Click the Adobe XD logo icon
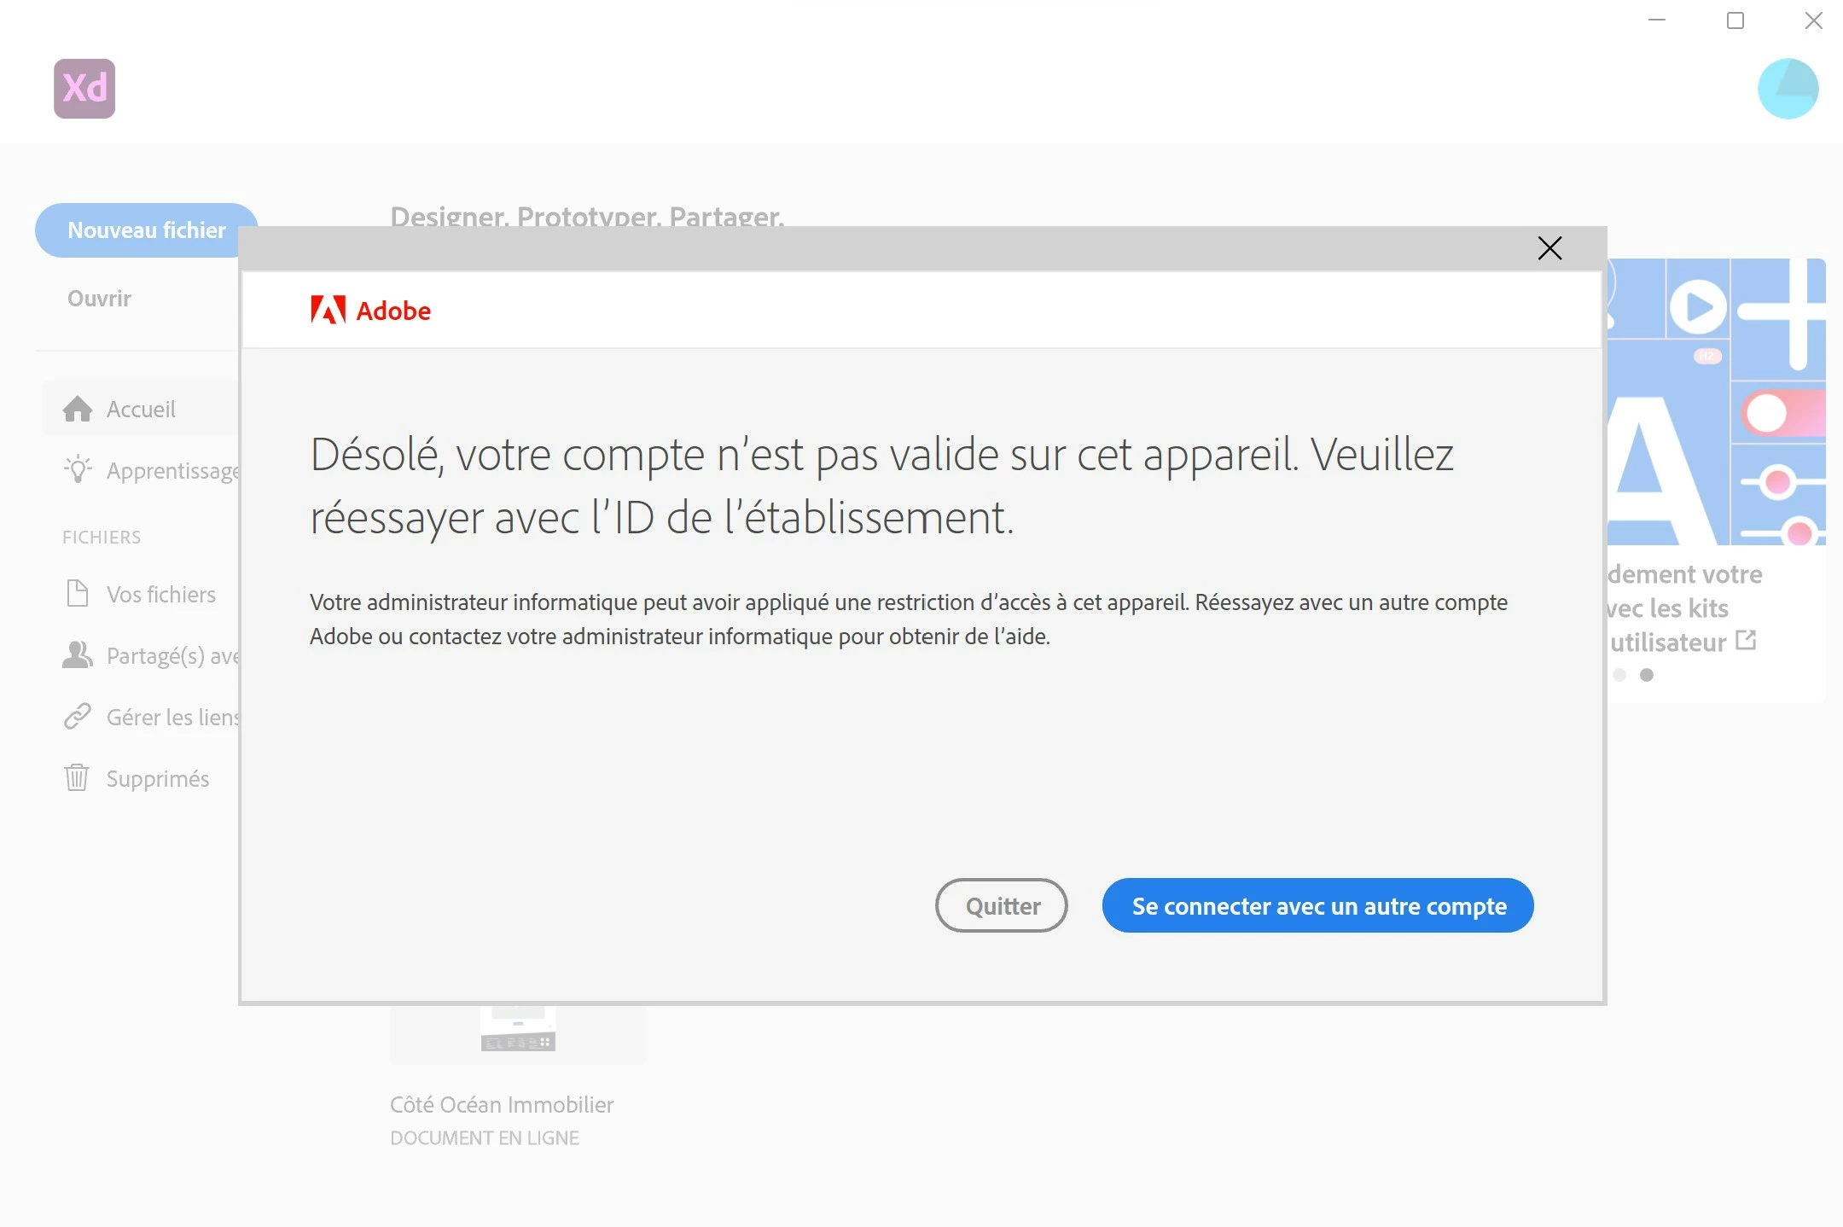This screenshot has width=1843, height=1227. [x=84, y=89]
